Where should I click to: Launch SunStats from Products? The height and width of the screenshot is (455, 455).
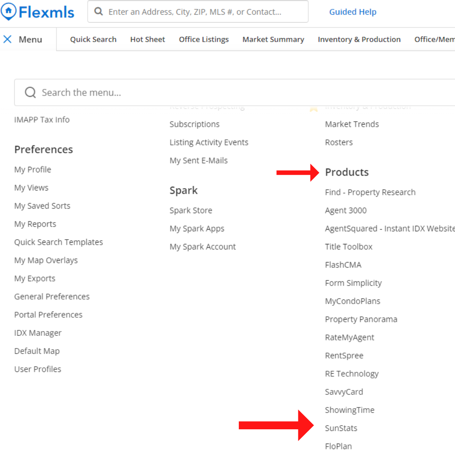pyautogui.click(x=341, y=428)
